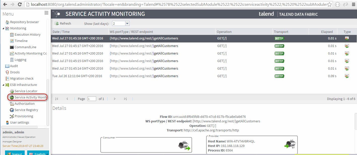Screen dimensions: 357x155
Task: Collapse the Menu panel with hamburger icon
Action: (46, 13)
